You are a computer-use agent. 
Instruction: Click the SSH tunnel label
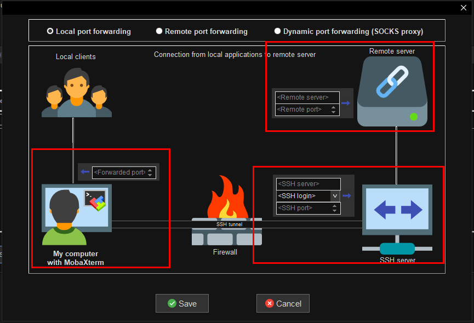(x=229, y=224)
